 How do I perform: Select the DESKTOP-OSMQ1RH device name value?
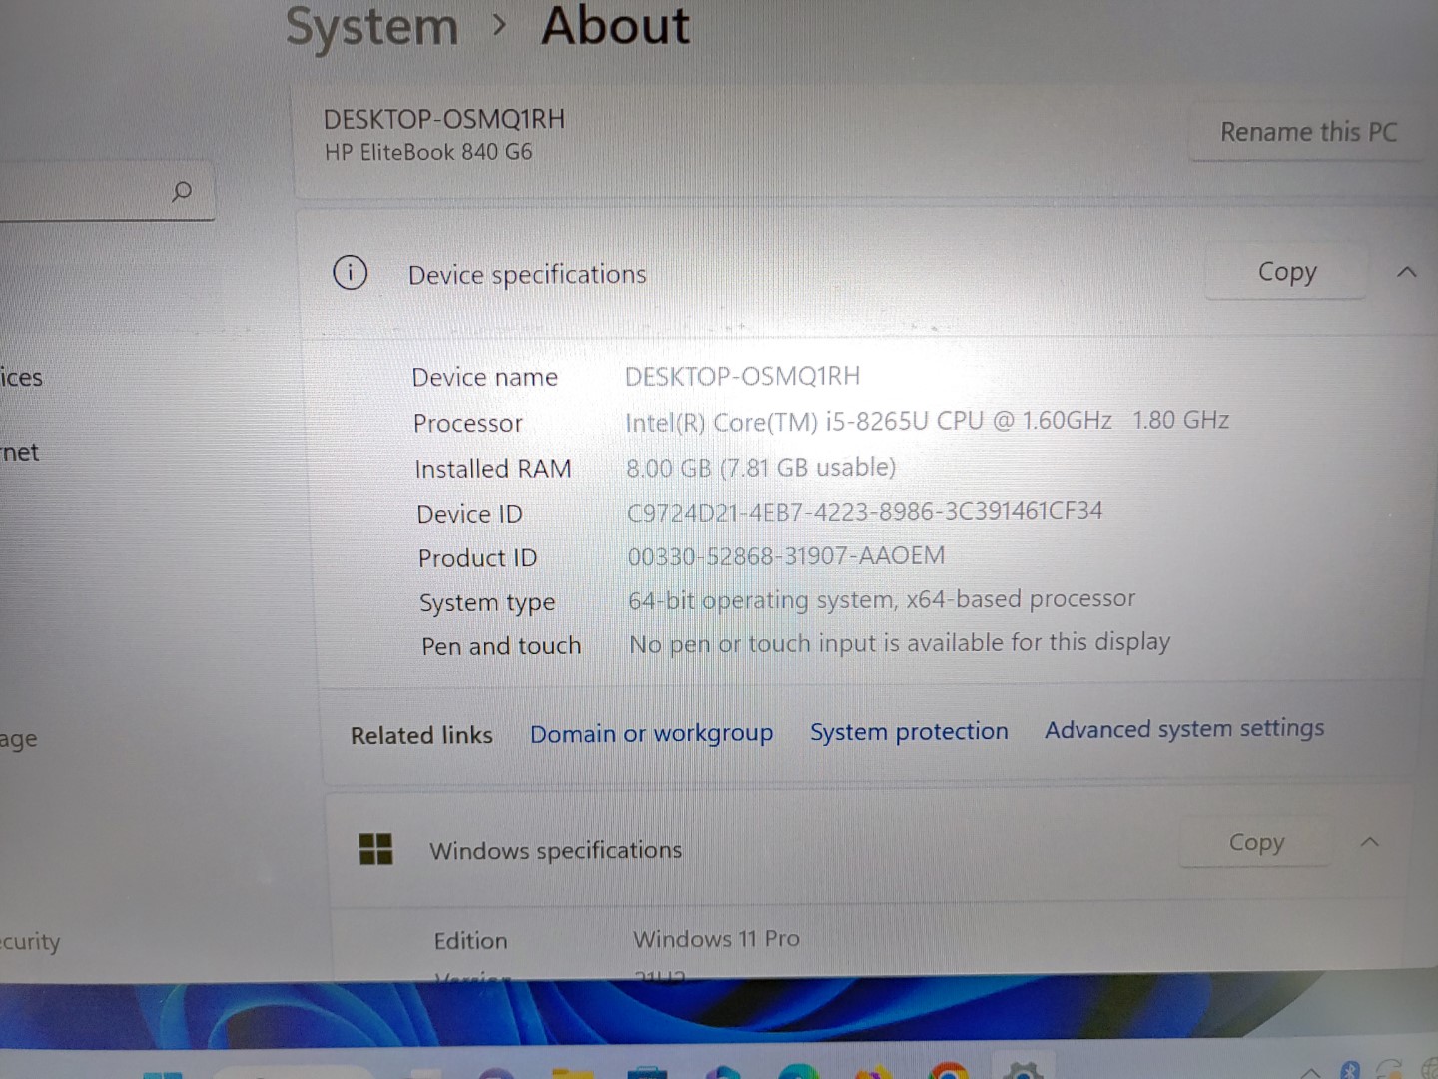[742, 376]
